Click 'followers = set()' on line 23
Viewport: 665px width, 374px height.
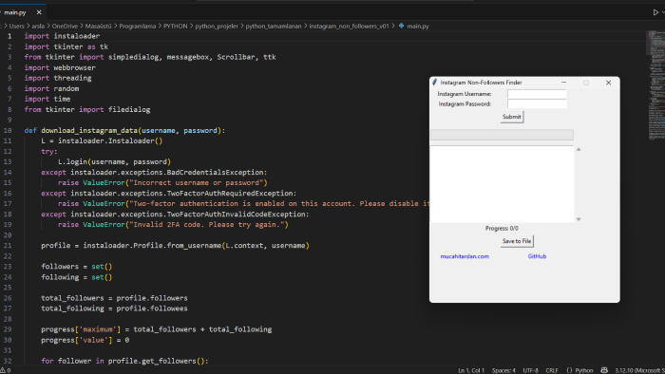point(76,267)
